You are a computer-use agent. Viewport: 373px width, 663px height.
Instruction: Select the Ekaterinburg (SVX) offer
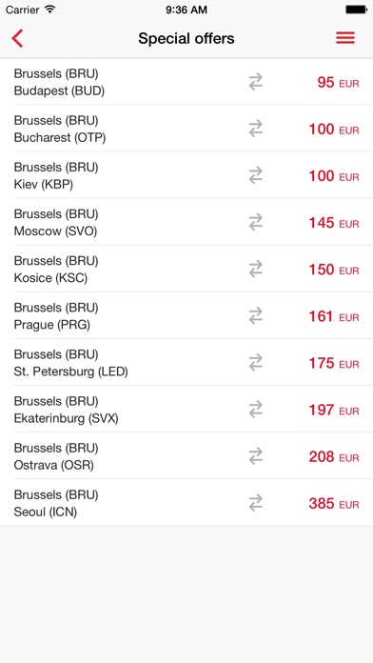[186, 410]
